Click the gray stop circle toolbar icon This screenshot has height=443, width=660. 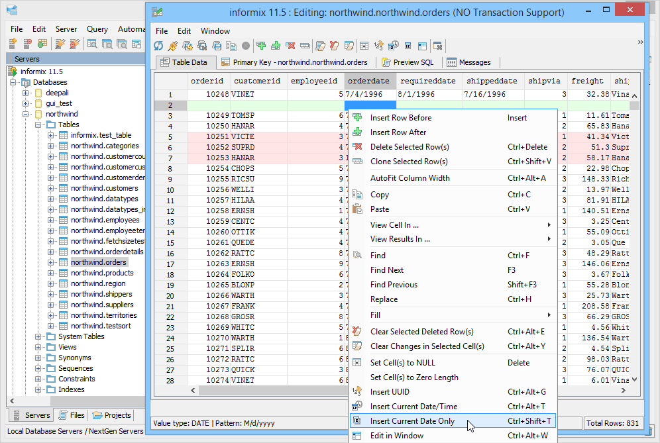[246, 46]
